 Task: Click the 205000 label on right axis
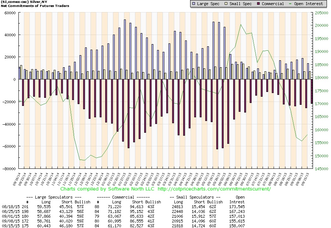(321, 13)
